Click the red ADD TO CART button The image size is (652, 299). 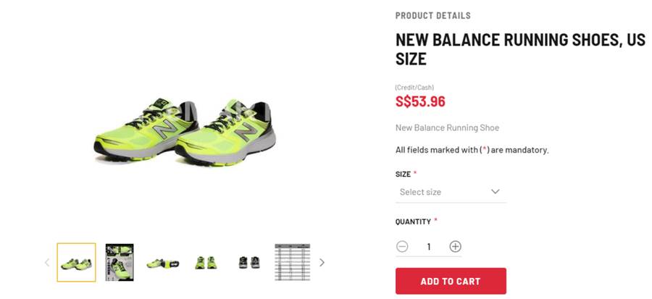(x=451, y=281)
